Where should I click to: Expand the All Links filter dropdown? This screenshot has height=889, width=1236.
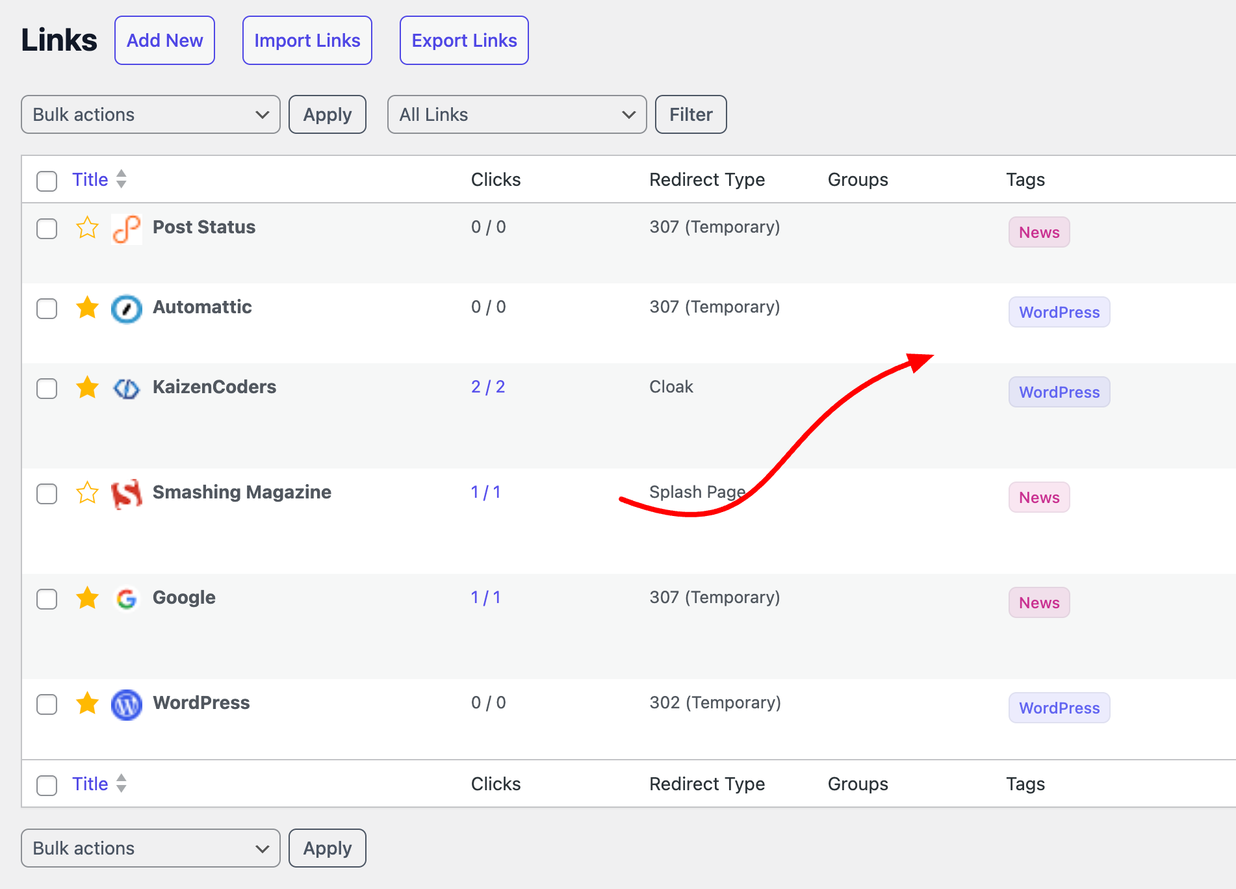(x=517, y=114)
